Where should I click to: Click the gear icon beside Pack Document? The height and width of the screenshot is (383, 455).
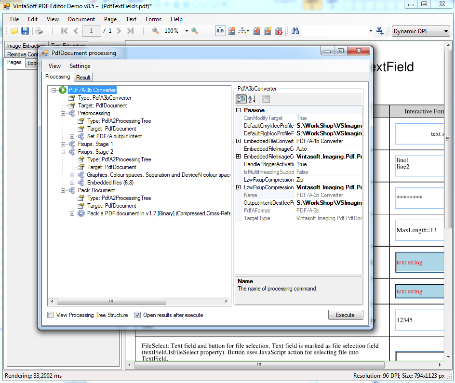click(x=72, y=190)
